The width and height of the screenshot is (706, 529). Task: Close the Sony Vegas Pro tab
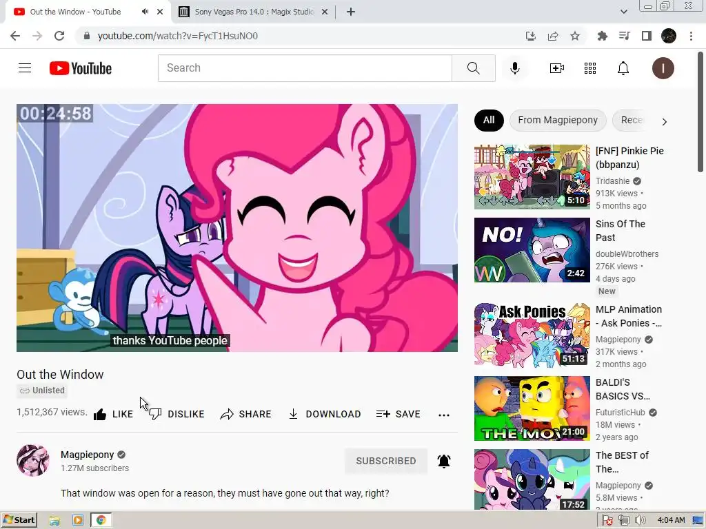pyautogui.click(x=325, y=12)
